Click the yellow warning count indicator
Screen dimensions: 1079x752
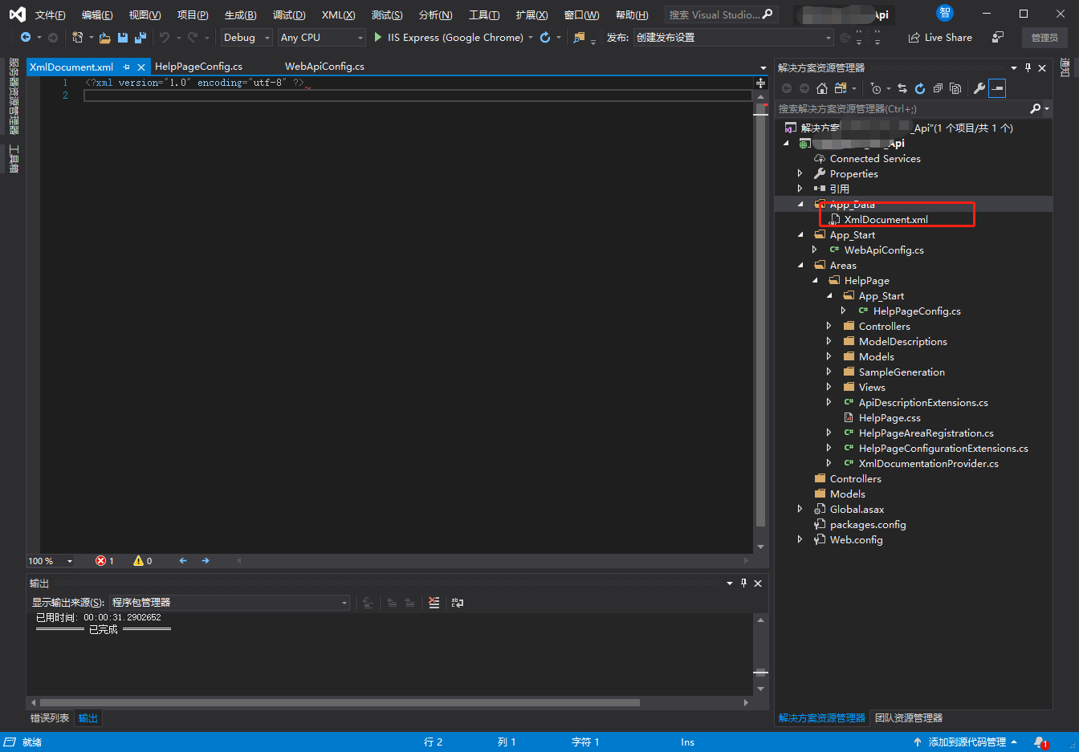(x=143, y=561)
